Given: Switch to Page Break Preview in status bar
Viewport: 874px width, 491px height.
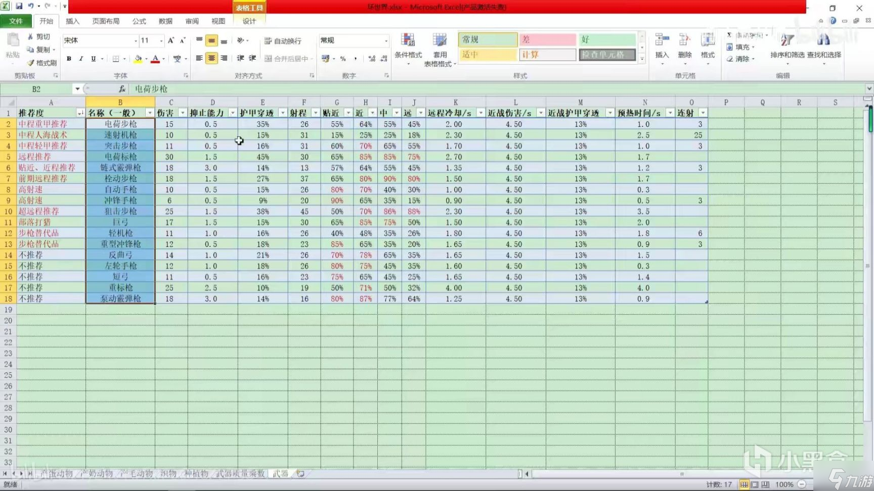Looking at the screenshot, I should [x=765, y=484].
